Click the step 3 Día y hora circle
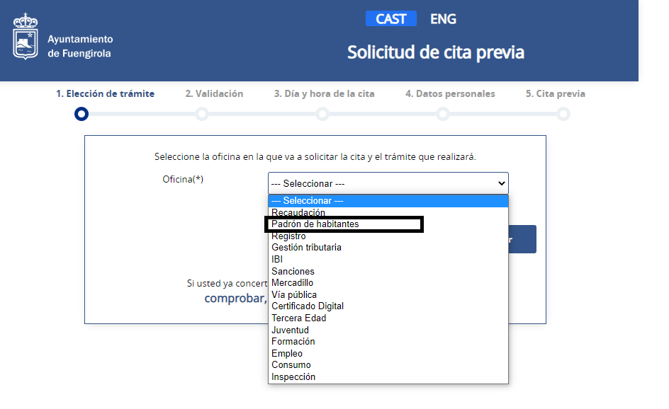Viewport: 669px width, 409px height. [x=322, y=114]
